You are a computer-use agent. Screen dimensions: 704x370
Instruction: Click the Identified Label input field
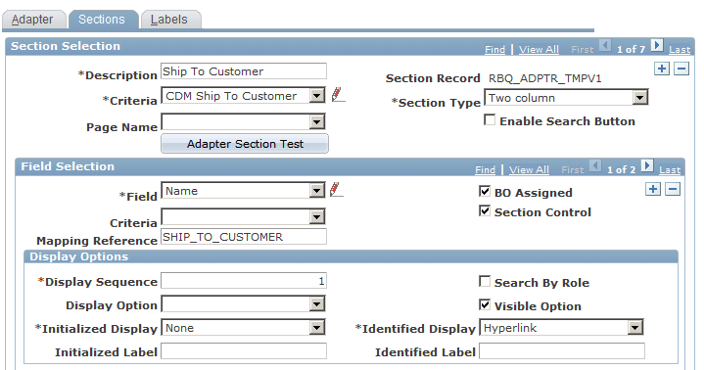click(562, 351)
